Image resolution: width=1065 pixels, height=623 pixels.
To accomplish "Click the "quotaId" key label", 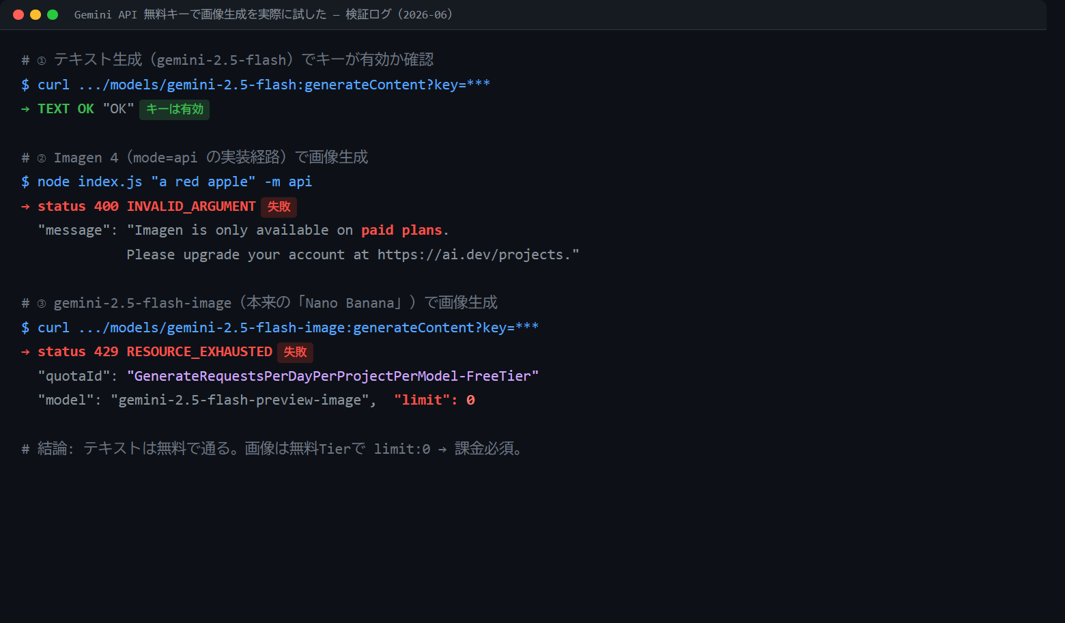I will coord(73,376).
